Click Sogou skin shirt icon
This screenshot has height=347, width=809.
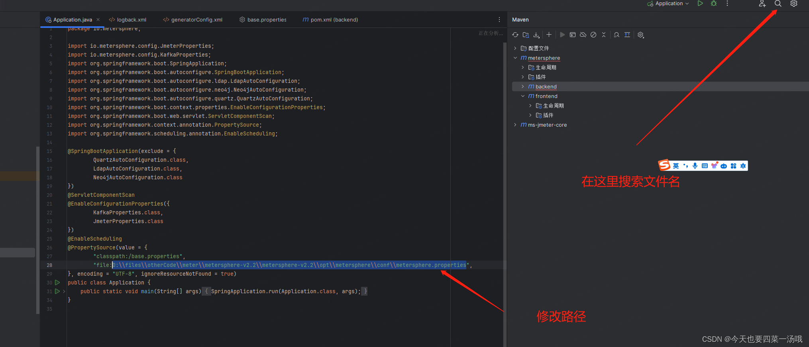click(714, 165)
